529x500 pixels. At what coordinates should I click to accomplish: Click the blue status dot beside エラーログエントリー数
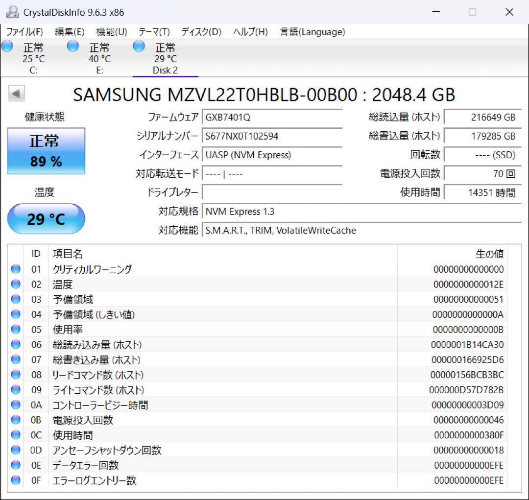click(x=15, y=480)
